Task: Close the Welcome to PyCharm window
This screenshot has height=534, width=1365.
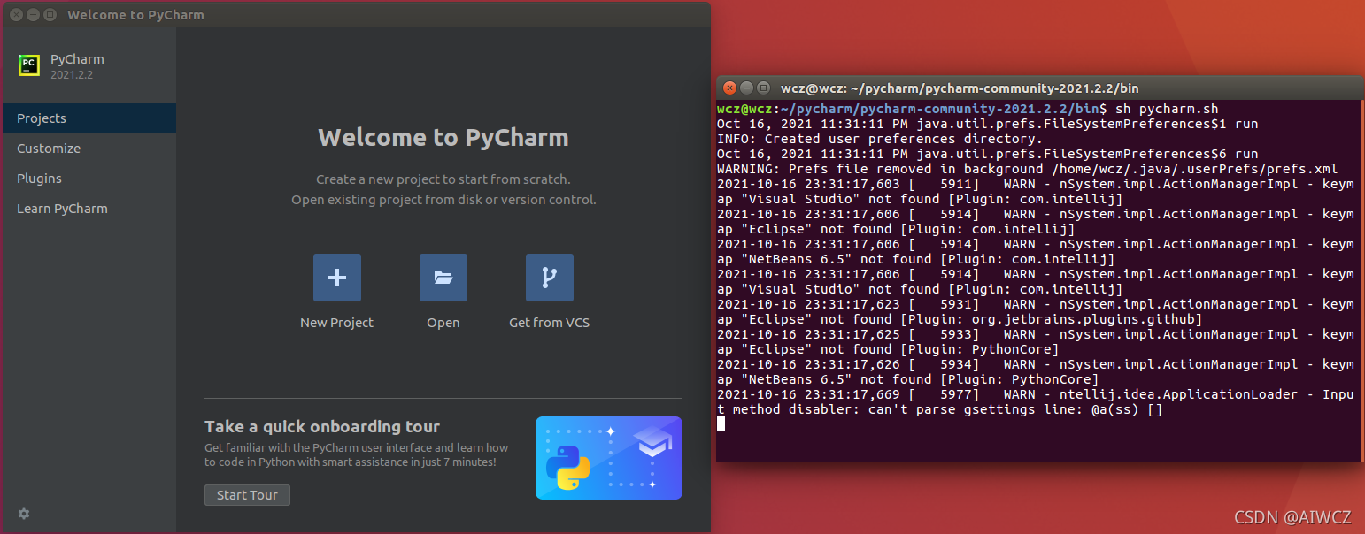Action: tap(16, 15)
